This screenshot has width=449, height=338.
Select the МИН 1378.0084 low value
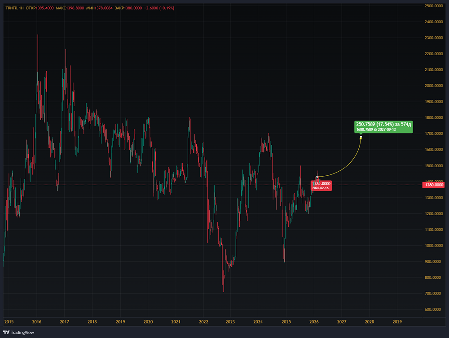click(99, 8)
